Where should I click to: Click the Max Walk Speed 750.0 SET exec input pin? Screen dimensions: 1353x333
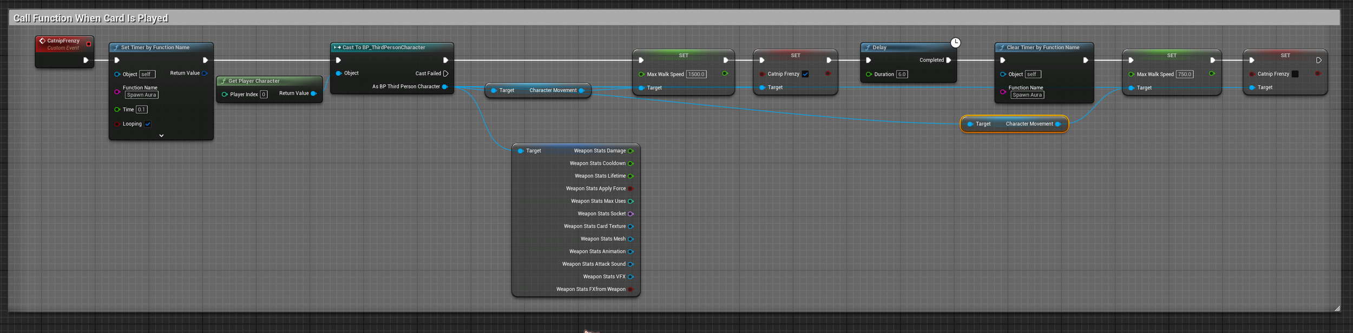tap(1131, 60)
